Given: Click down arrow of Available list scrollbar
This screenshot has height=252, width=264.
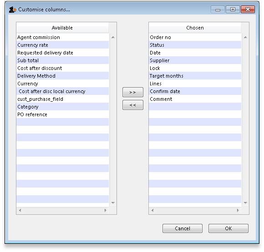Looking at the screenshot, I should [113, 203].
